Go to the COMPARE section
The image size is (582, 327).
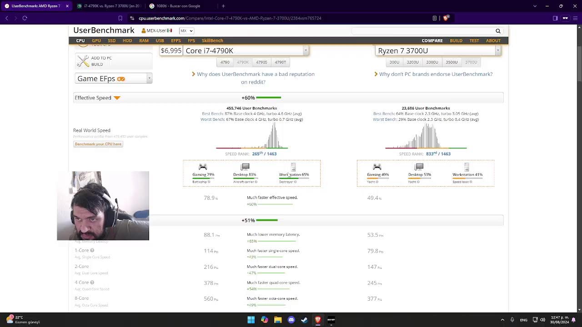[432, 40]
